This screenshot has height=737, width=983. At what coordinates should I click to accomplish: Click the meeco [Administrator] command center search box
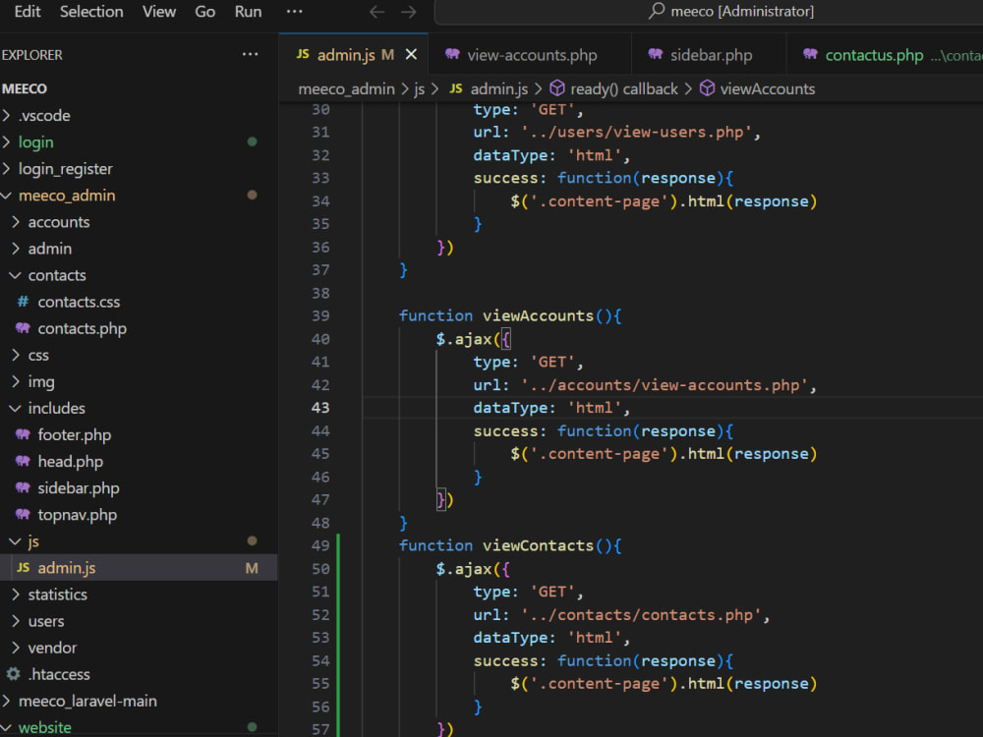(x=709, y=11)
